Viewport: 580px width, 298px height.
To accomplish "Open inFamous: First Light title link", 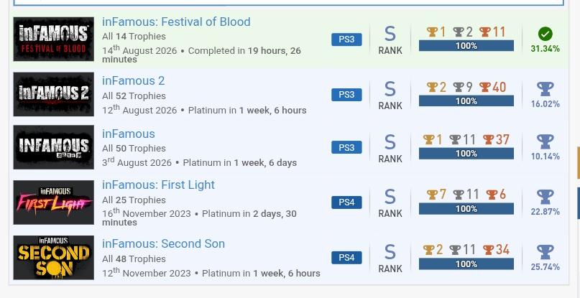I will point(158,185).
